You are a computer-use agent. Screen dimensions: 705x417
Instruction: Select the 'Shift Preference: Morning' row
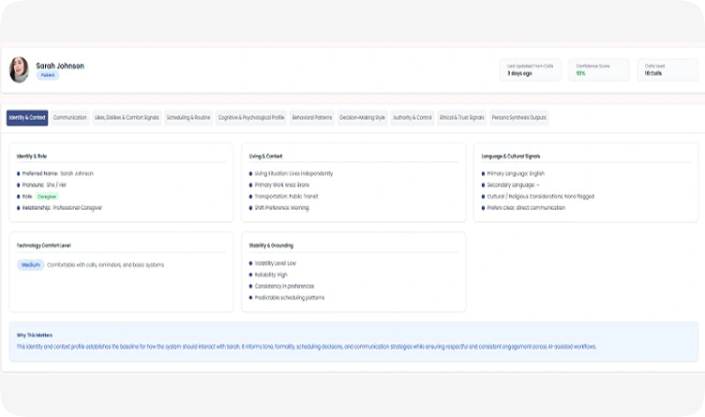[278, 208]
